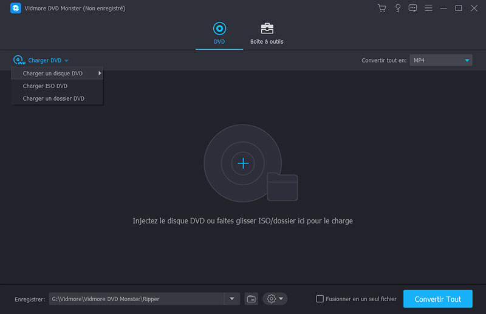Screen dimensions: 486x314
Task: Click the Vidmore app logo icon
Action: point(16,8)
